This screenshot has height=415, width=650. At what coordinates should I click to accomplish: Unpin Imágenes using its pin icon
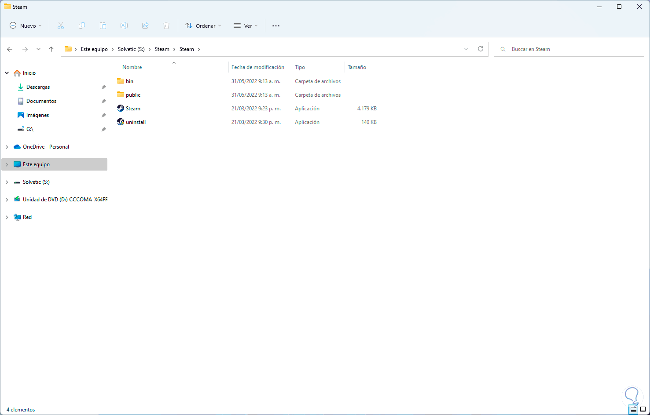pyautogui.click(x=104, y=115)
